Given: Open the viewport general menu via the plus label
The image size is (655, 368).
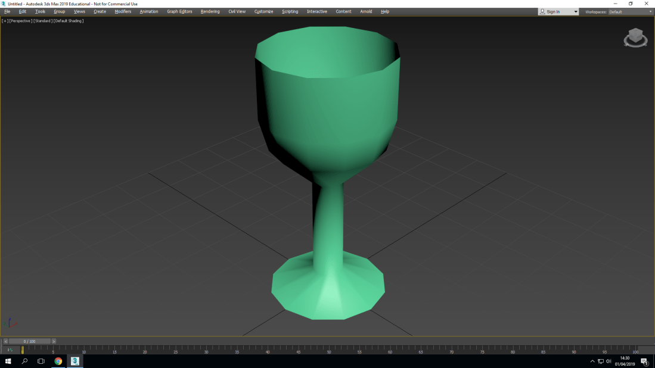Looking at the screenshot, I should click(x=5, y=21).
